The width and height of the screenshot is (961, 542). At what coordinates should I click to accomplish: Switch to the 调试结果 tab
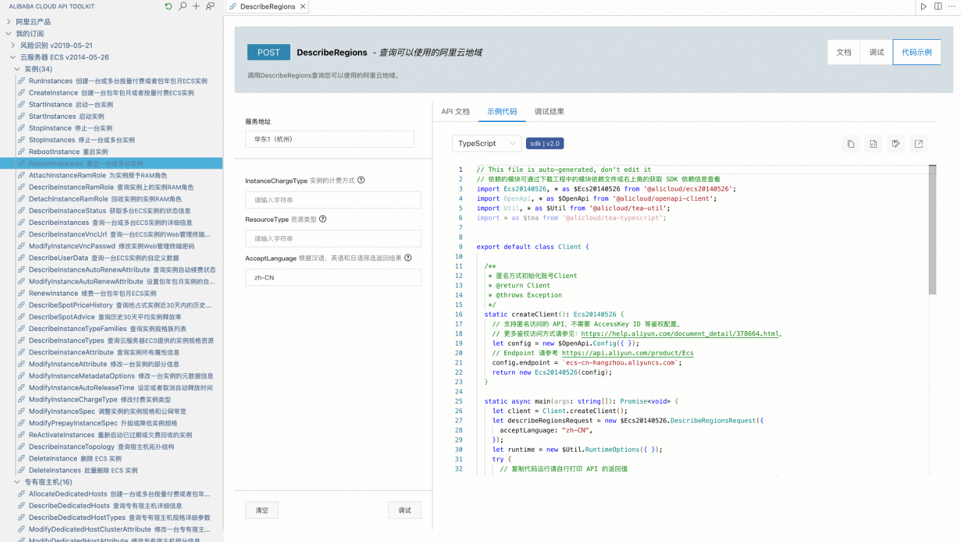[x=549, y=112]
